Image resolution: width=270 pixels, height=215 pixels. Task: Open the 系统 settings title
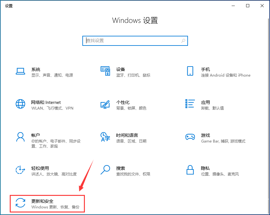pos(36,69)
